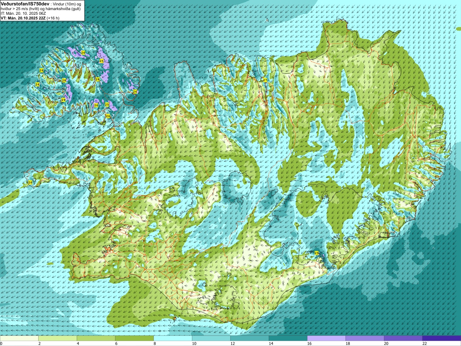Viewport: 461px width, 346px height.
Task: Select the 14–16 m/s legend color
Action: tap(288, 338)
